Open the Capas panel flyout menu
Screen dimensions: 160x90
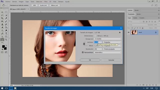point(159,18)
